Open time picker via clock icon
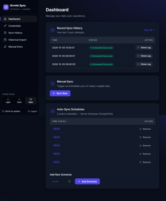The width and height of the screenshot is (166, 201). click(69, 181)
